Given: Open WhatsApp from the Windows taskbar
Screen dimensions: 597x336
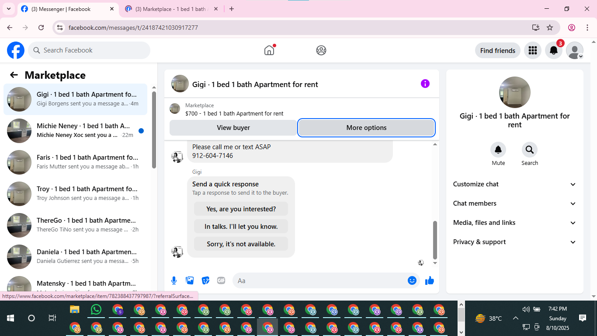Looking at the screenshot, I should [96, 310].
